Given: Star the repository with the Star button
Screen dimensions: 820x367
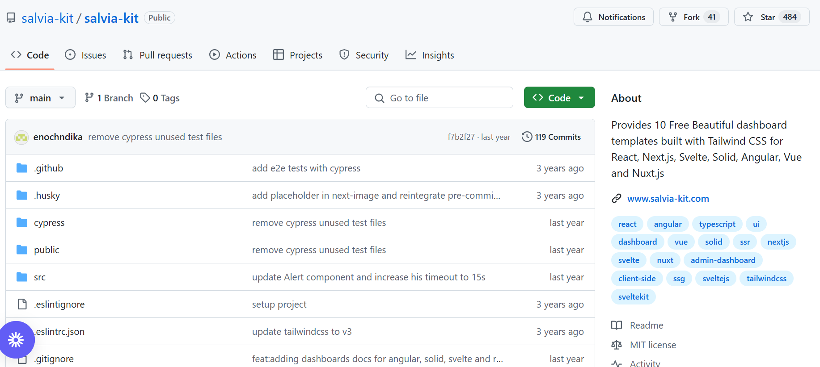Looking at the screenshot, I should (771, 17).
